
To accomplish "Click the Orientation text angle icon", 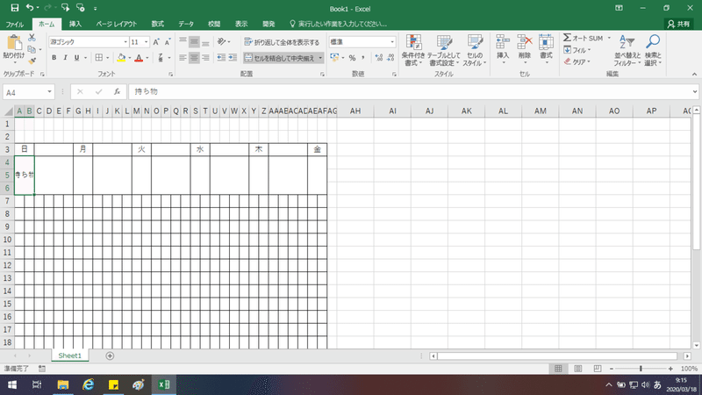I will tap(222, 42).
